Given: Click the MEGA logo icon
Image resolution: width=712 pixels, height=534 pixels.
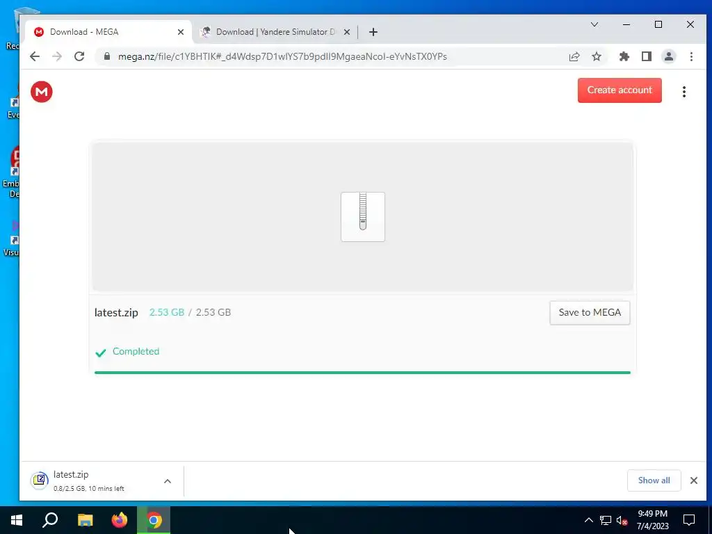Looking at the screenshot, I should (41, 92).
